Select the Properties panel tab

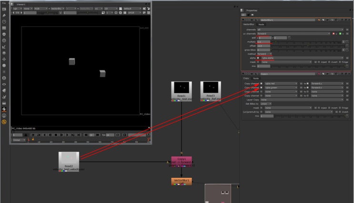[x=252, y=10]
